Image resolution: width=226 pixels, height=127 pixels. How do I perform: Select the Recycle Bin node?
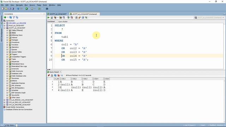click(16, 95)
